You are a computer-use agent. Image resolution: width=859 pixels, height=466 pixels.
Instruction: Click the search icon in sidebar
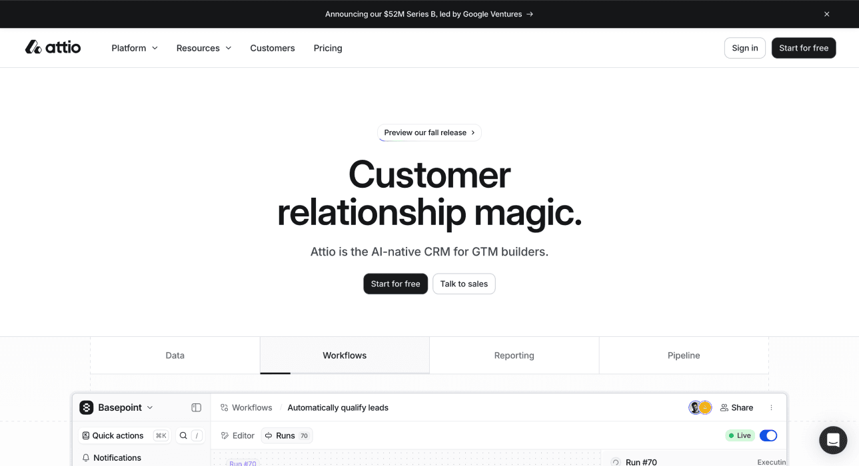183,435
